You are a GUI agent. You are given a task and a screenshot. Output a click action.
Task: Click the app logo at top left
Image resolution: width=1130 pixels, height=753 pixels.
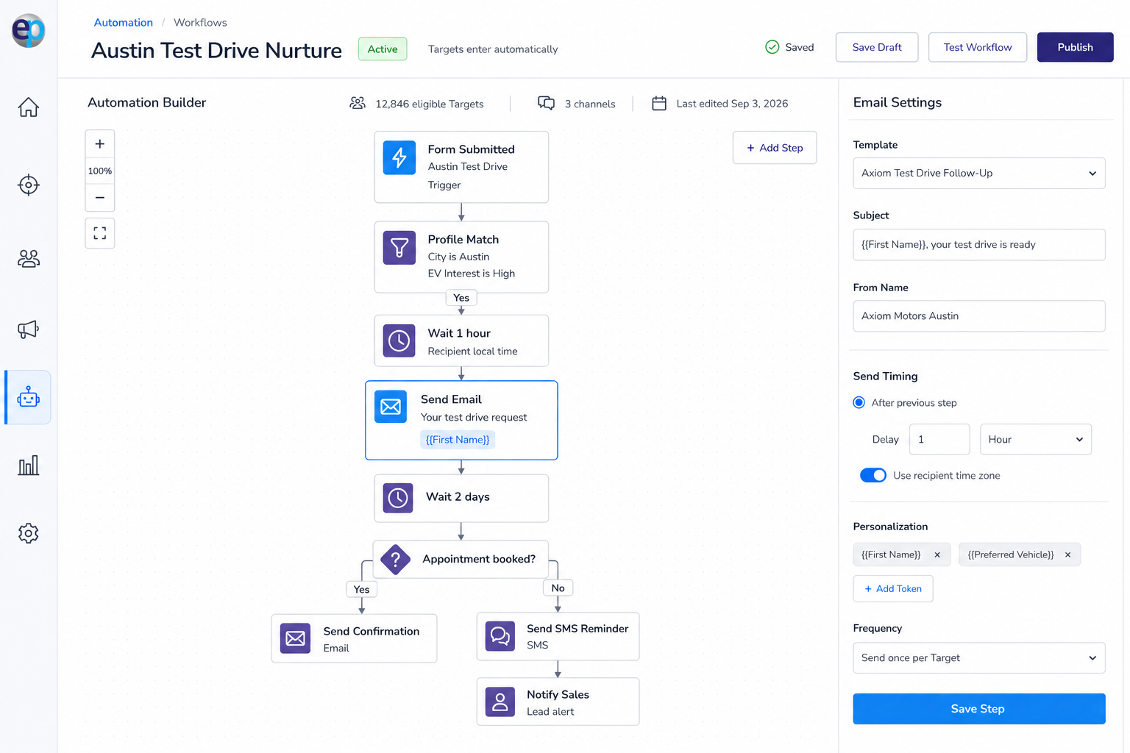(x=28, y=30)
